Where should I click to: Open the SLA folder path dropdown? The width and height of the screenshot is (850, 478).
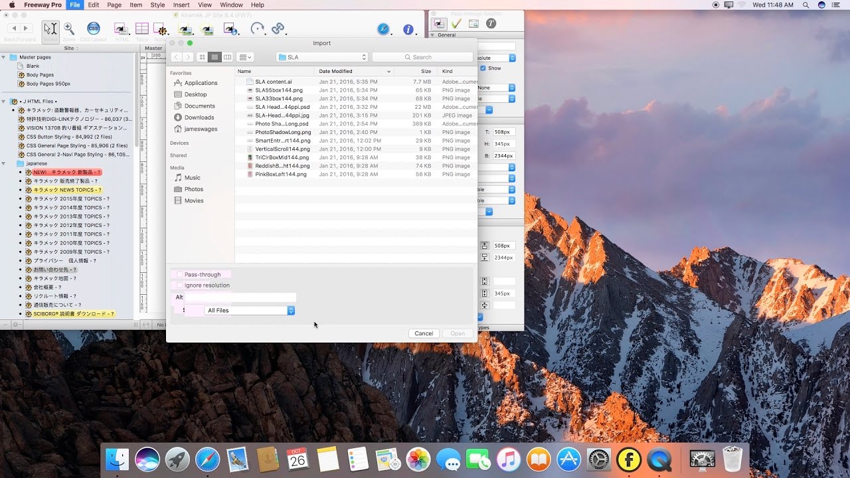point(321,57)
